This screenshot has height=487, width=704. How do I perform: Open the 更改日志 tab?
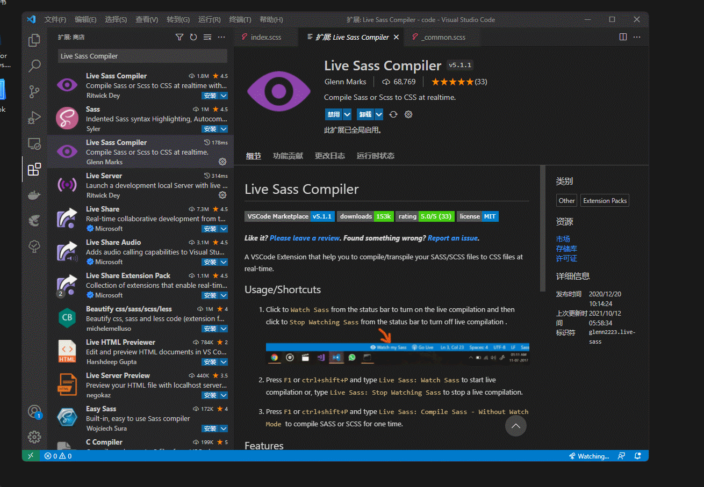330,156
